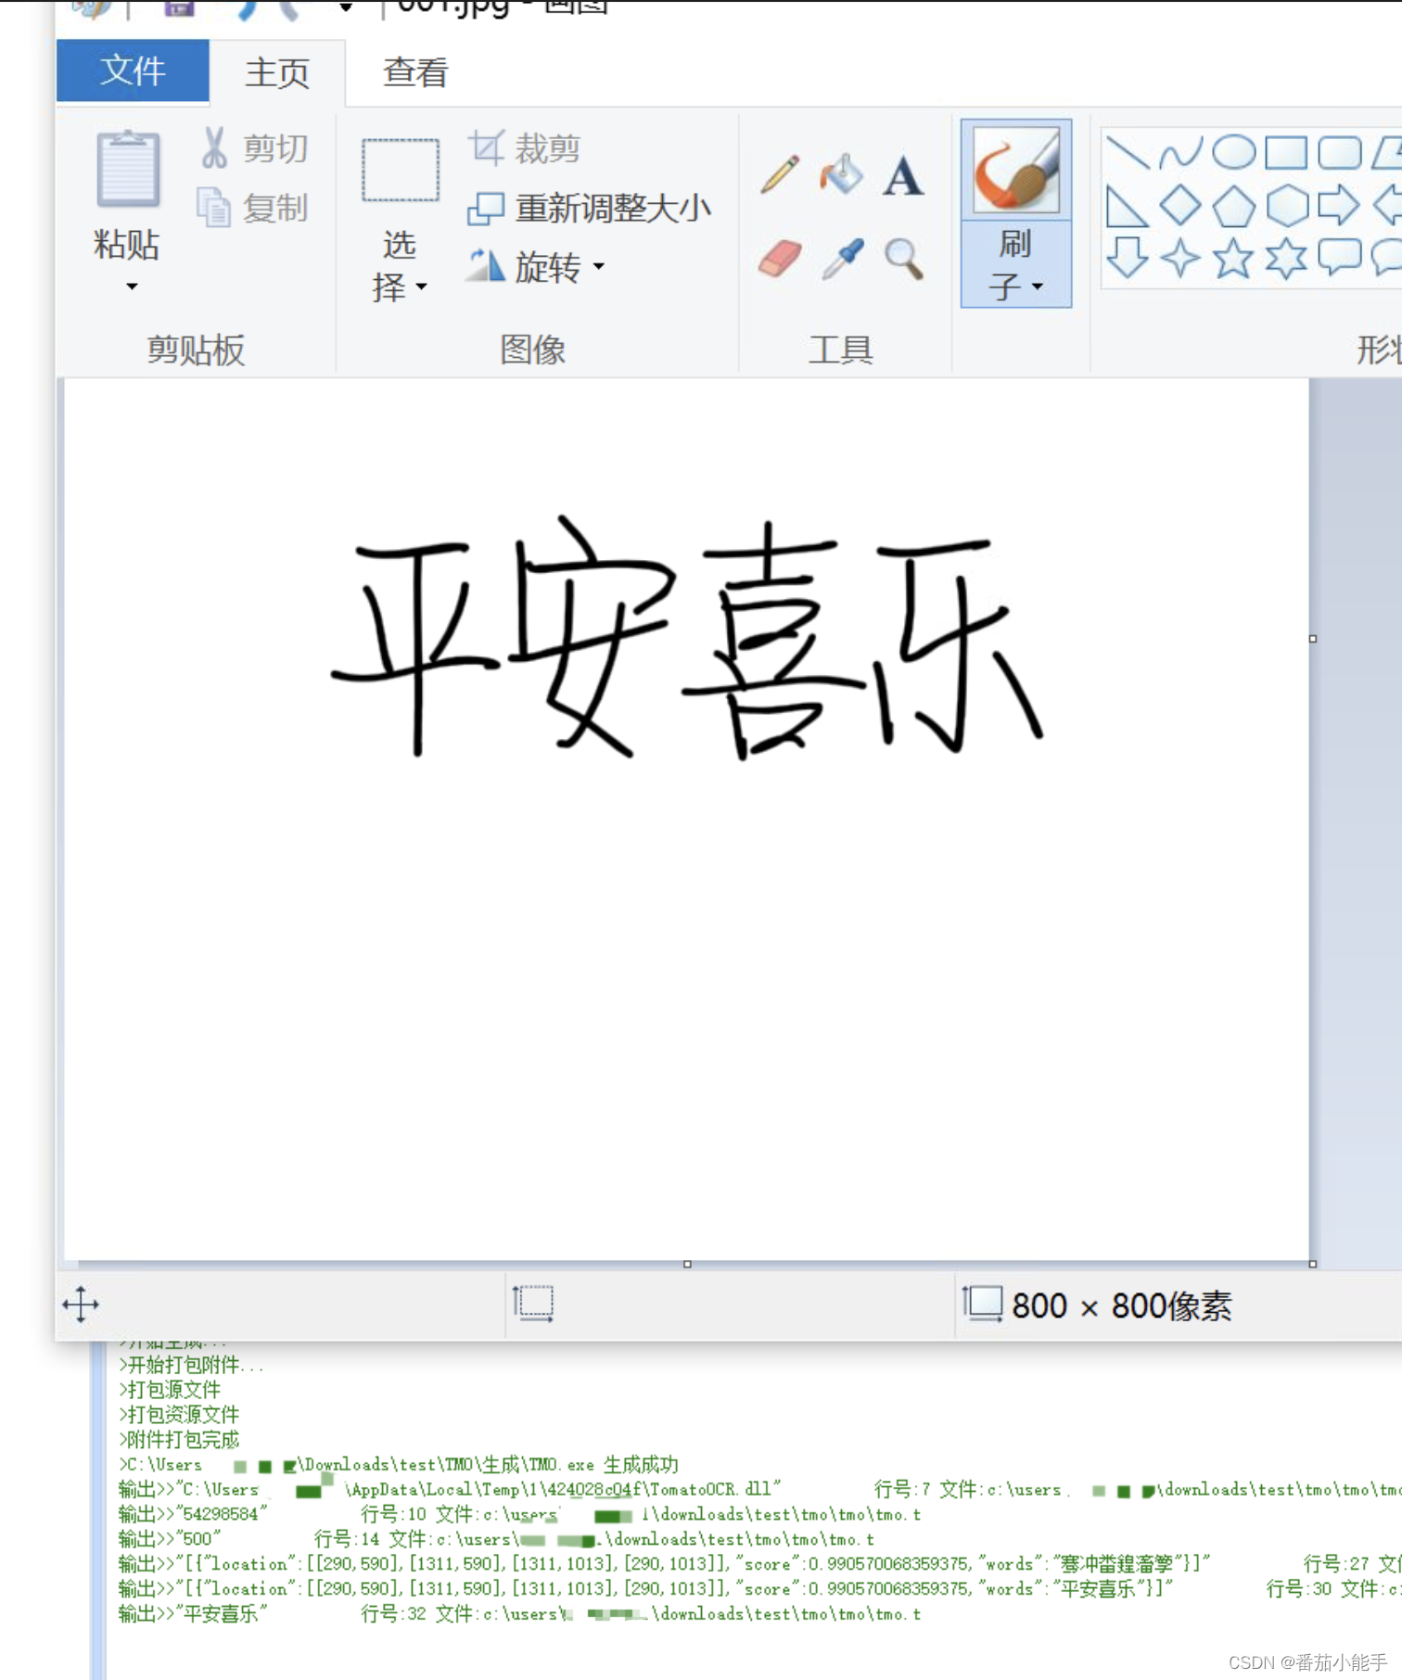Click 剪切 scissors button

[x=253, y=148]
